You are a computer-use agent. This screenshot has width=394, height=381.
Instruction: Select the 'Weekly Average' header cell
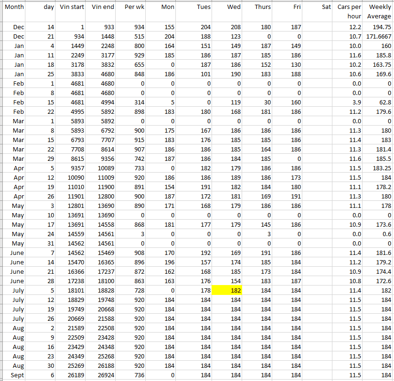(x=379, y=12)
